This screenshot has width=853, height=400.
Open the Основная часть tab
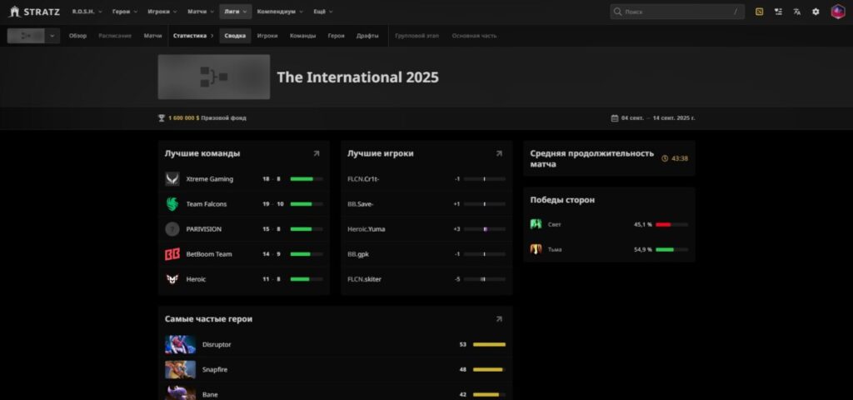click(x=474, y=36)
